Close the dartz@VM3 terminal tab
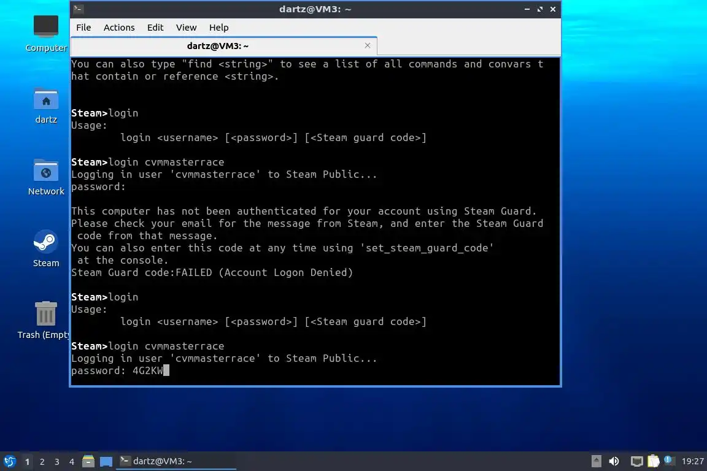Image resolution: width=707 pixels, height=471 pixels. point(368,45)
